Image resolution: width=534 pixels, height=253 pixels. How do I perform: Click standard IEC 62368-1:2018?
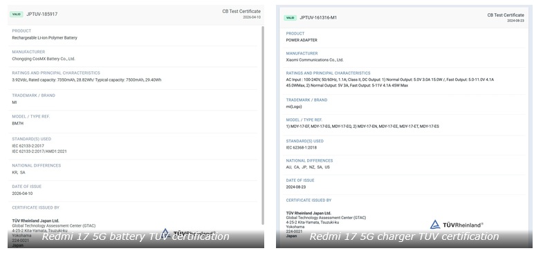point(302,147)
